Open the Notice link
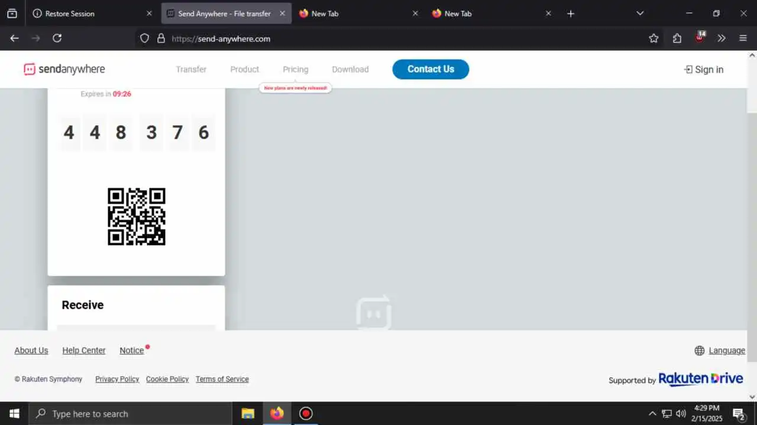757x425 pixels. pos(132,351)
